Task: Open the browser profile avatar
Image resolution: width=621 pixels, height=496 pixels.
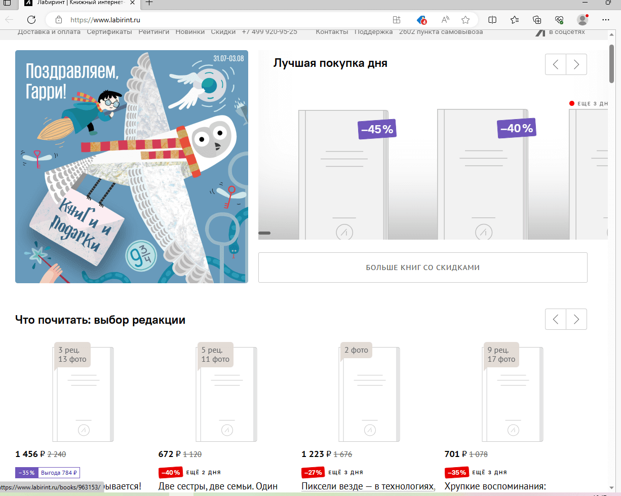Action: (583, 20)
